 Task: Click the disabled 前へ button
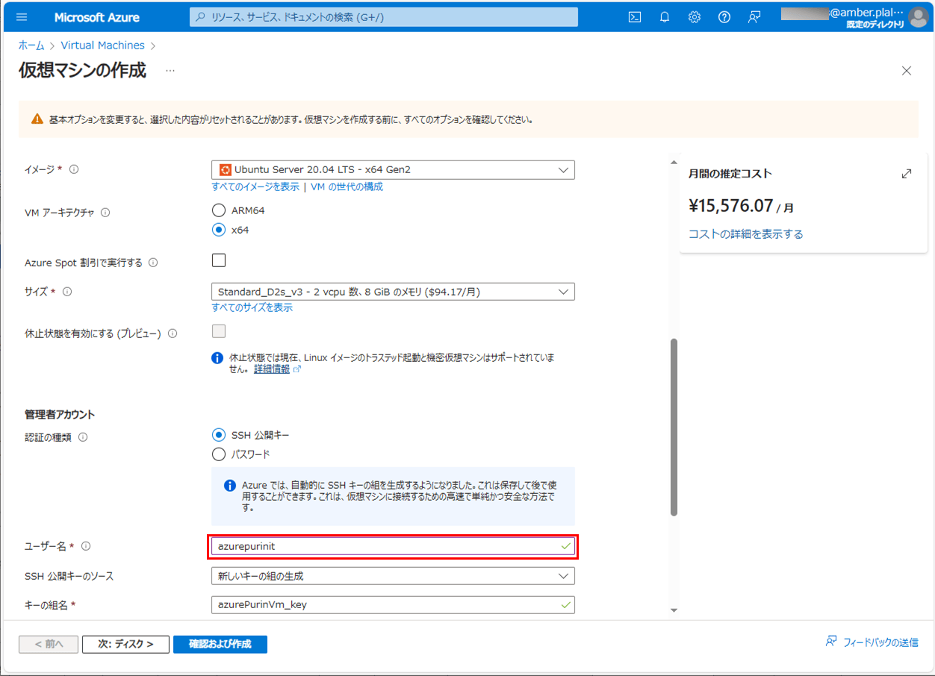[x=49, y=644]
